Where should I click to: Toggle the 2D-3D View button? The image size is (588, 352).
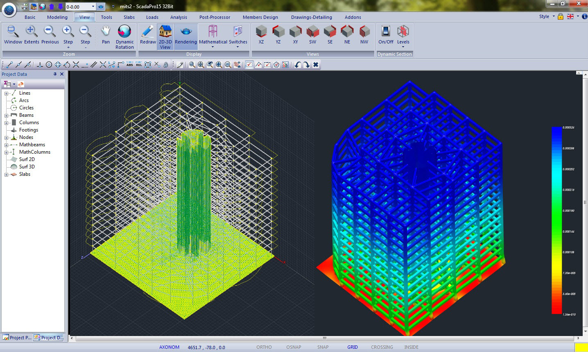click(165, 36)
